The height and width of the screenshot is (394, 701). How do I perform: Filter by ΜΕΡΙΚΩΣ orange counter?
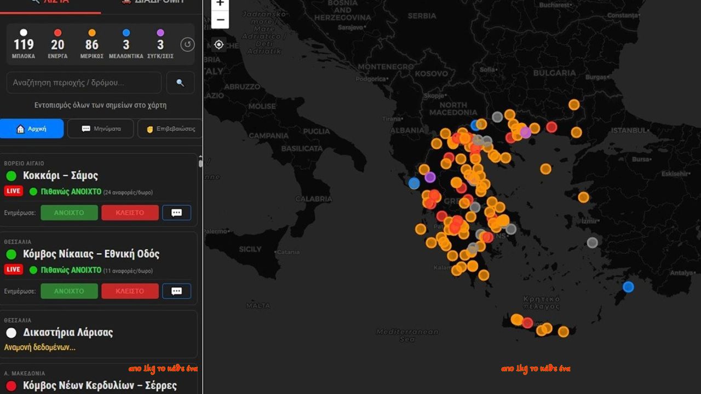pyautogui.click(x=91, y=44)
